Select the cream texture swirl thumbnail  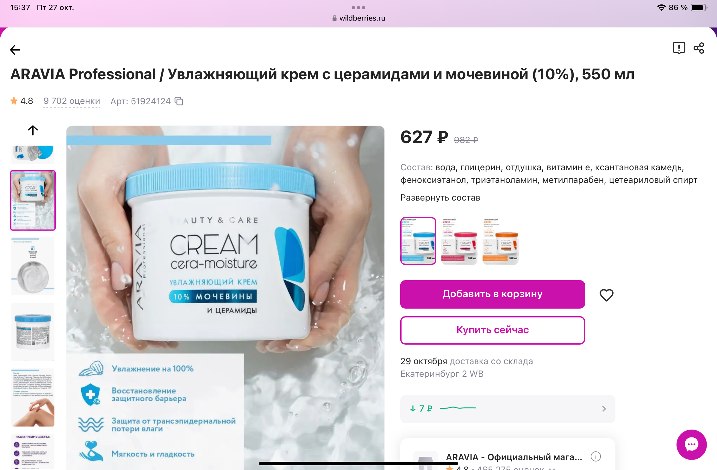tap(33, 266)
